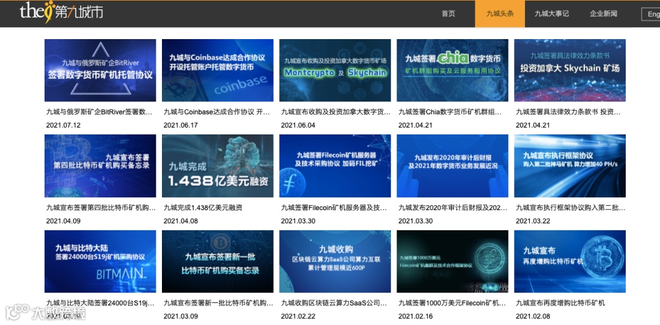This screenshot has width=660, height=325.
Task: Open headline 九城与俄罗斯矿企BitRiver签署数…
Action: point(99,112)
